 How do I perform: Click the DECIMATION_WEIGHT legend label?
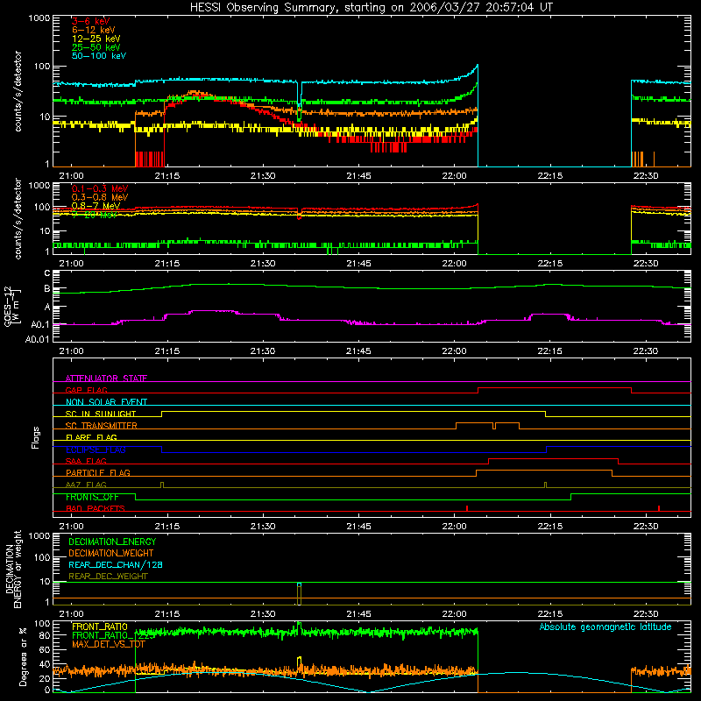coord(111,554)
